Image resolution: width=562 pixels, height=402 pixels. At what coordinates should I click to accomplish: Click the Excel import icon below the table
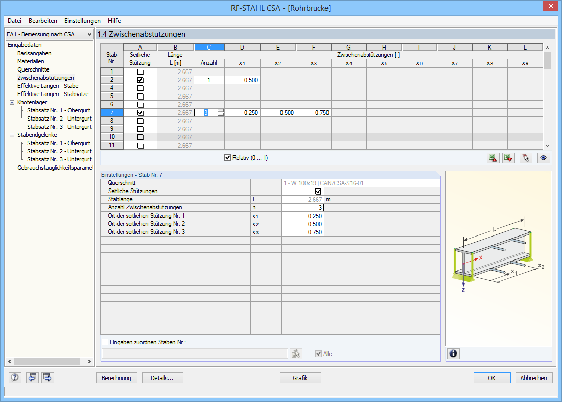[508, 158]
